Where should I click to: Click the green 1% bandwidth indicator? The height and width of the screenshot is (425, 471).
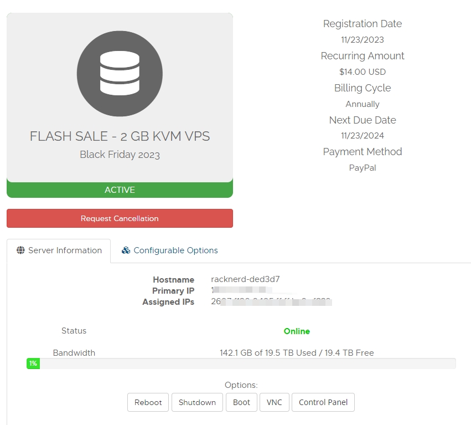33,363
